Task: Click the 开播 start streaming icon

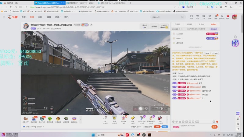Action: [210, 17]
